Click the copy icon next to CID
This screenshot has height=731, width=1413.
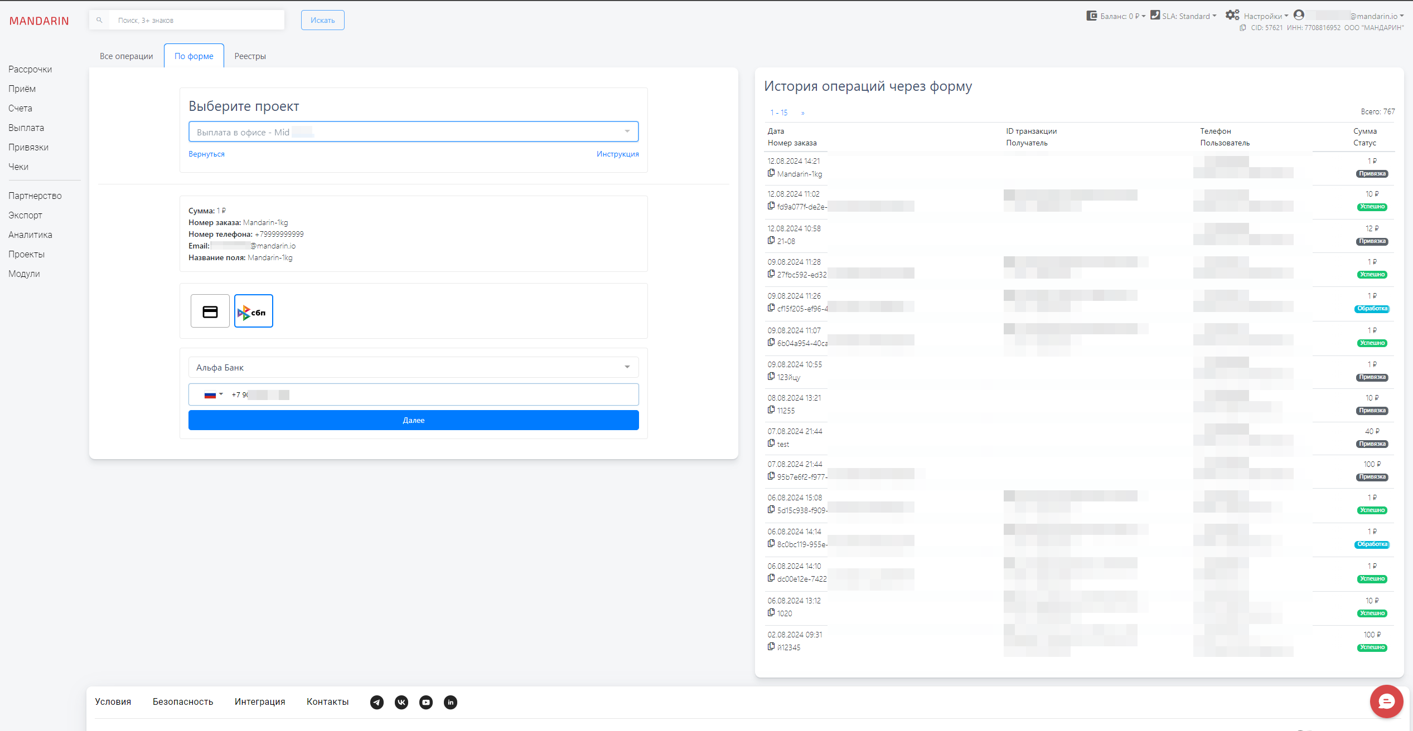click(1242, 28)
